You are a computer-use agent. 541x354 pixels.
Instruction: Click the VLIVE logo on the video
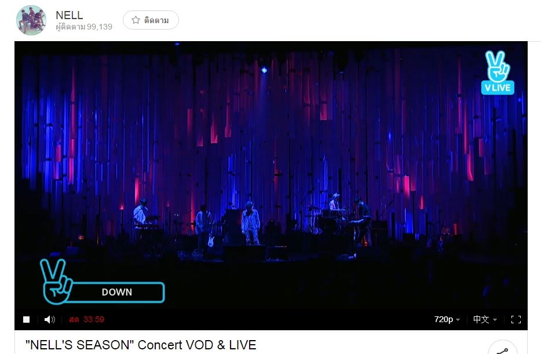[x=498, y=72]
